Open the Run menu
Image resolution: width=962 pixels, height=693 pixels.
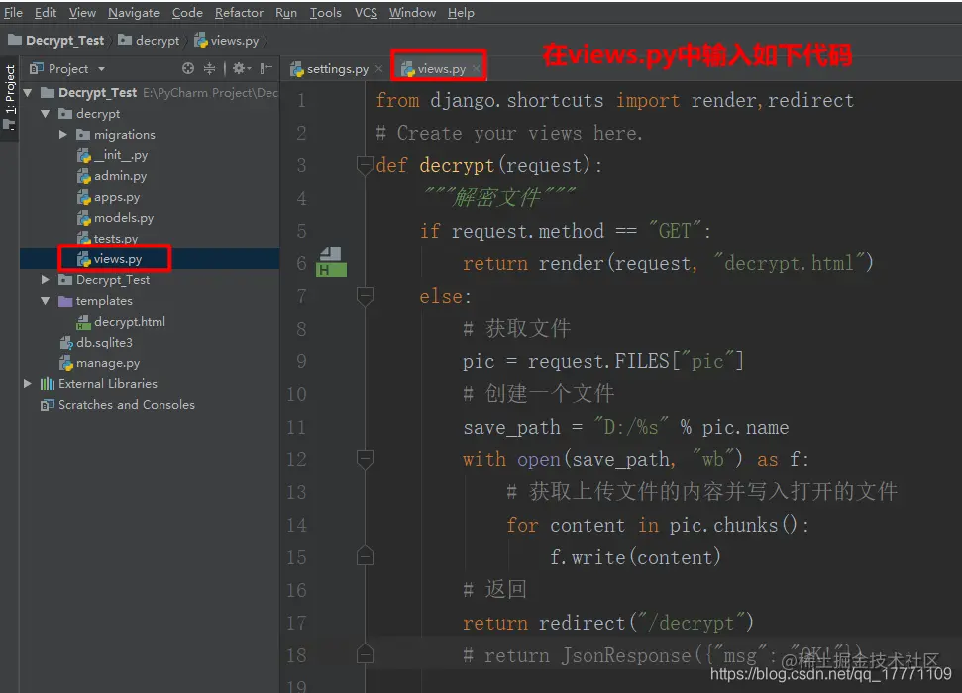(286, 12)
